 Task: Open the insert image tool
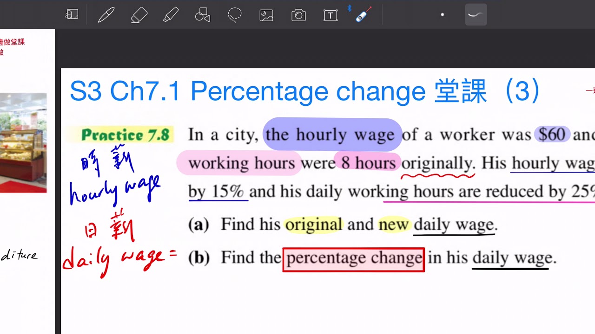pyautogui.click(x=266, y=15)
